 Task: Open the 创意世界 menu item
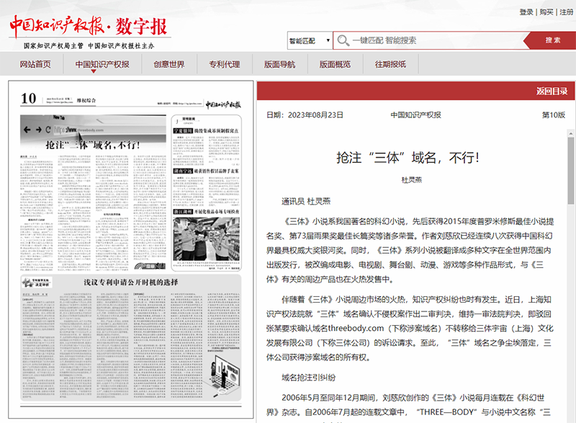pyautogui.click(x=169, y=64)
